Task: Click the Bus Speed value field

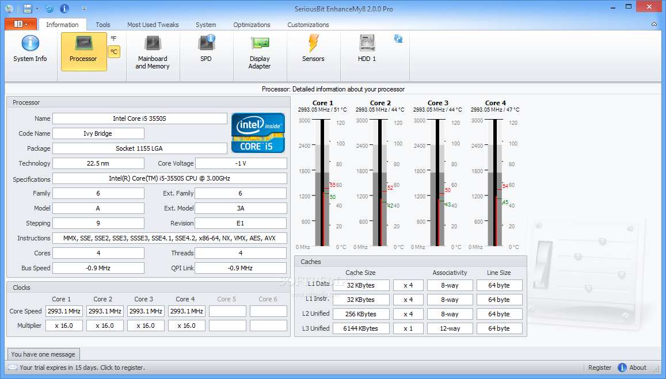Action: 98,268
